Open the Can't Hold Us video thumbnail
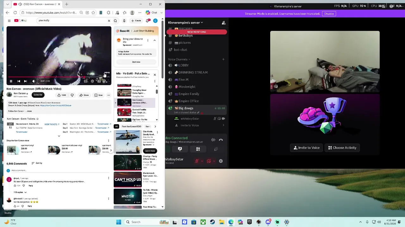 pyautogui.click(x=128, y=179)
